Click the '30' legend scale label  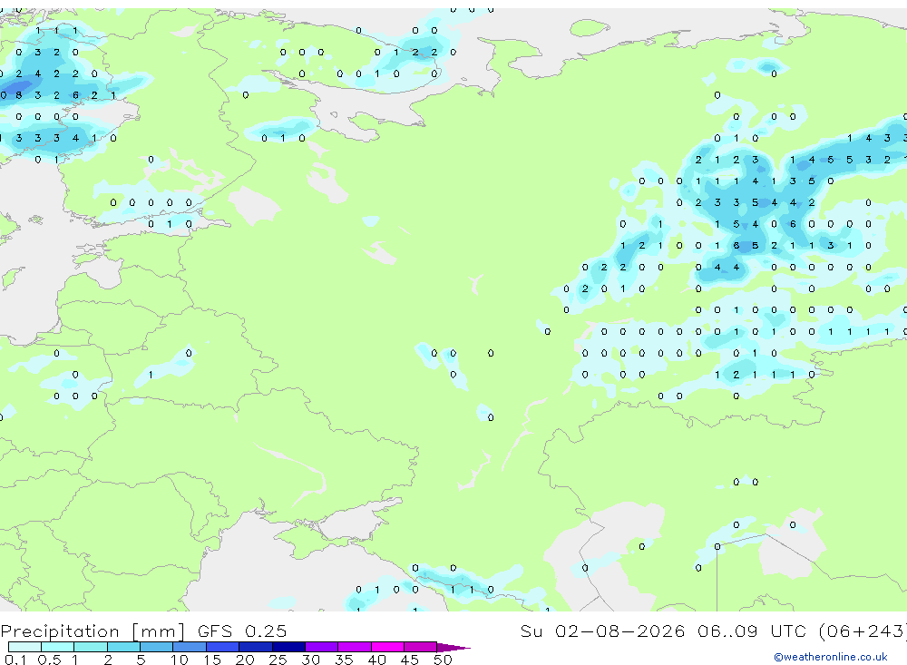tap(311, 660)
